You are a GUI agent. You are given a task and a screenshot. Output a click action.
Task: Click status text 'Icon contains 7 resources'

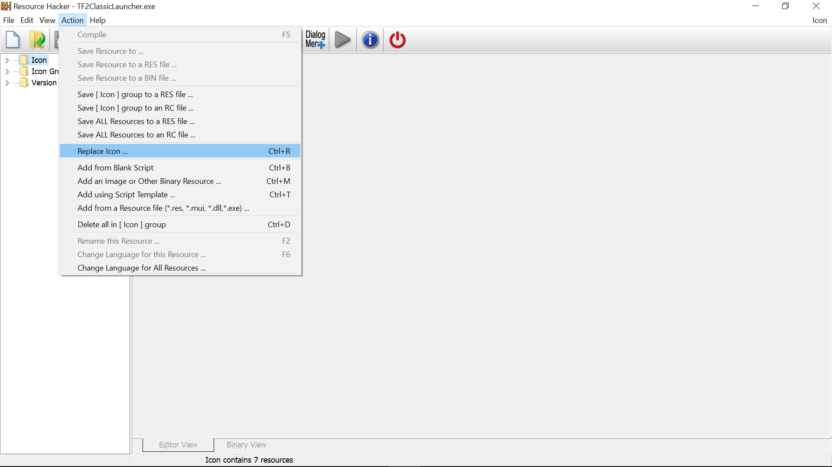[249, 460]
